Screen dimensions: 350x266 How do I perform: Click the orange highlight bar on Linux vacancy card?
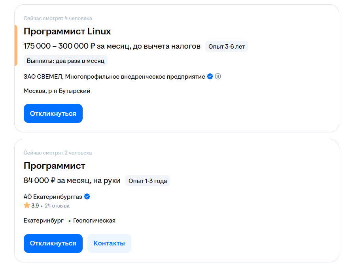coord(16,43)
